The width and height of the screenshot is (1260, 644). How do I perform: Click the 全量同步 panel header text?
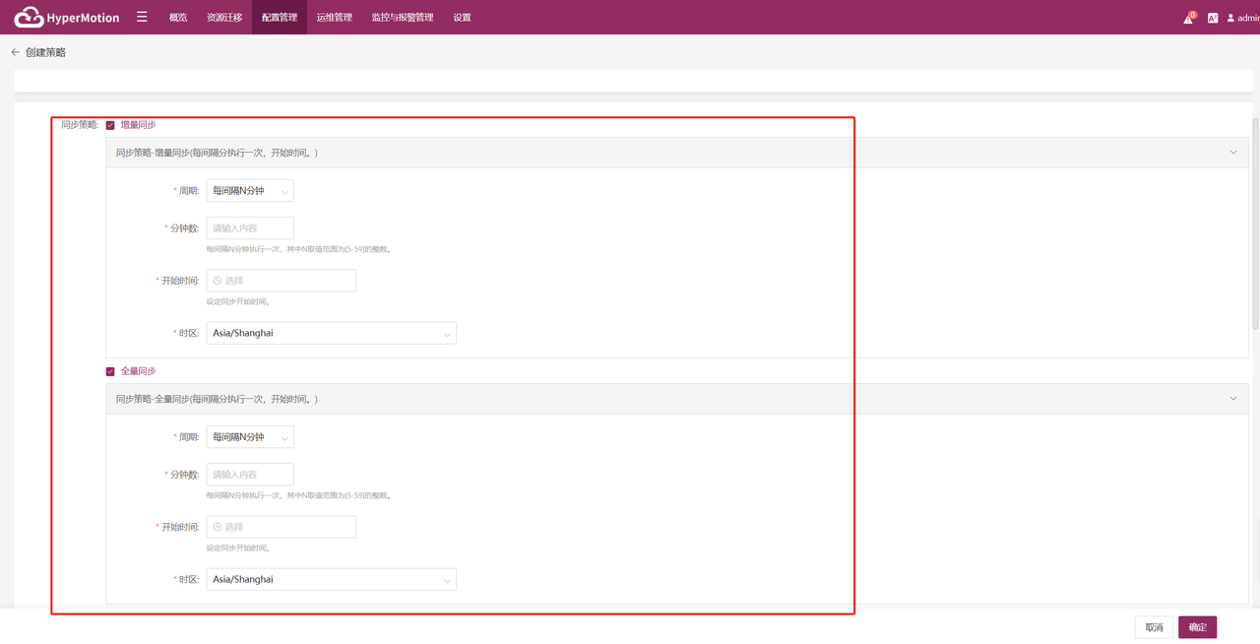(217, 399)
